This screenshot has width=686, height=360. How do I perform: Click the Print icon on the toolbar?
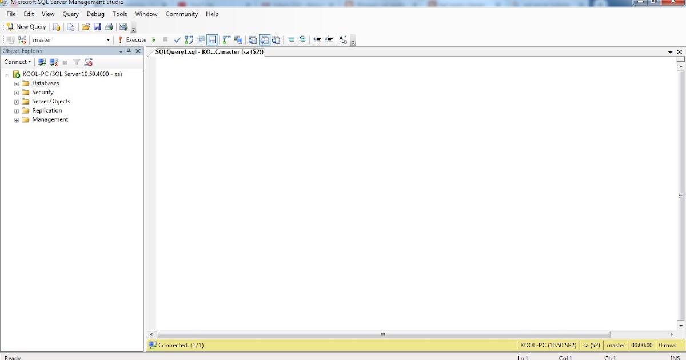click(109, 26)
